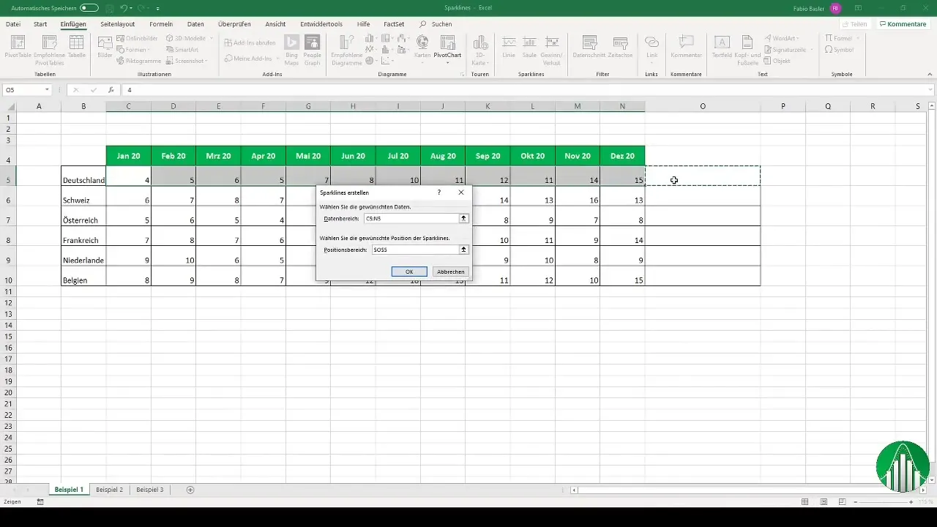The image size is (937, 527).
Task: Switch to Page Layout view in the status bar
Action: [824, 501]
